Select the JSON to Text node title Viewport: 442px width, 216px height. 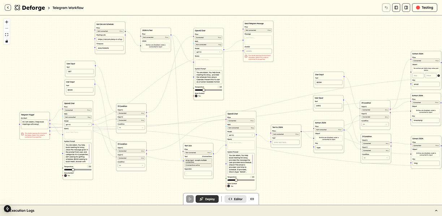click(x=147, y=30)
